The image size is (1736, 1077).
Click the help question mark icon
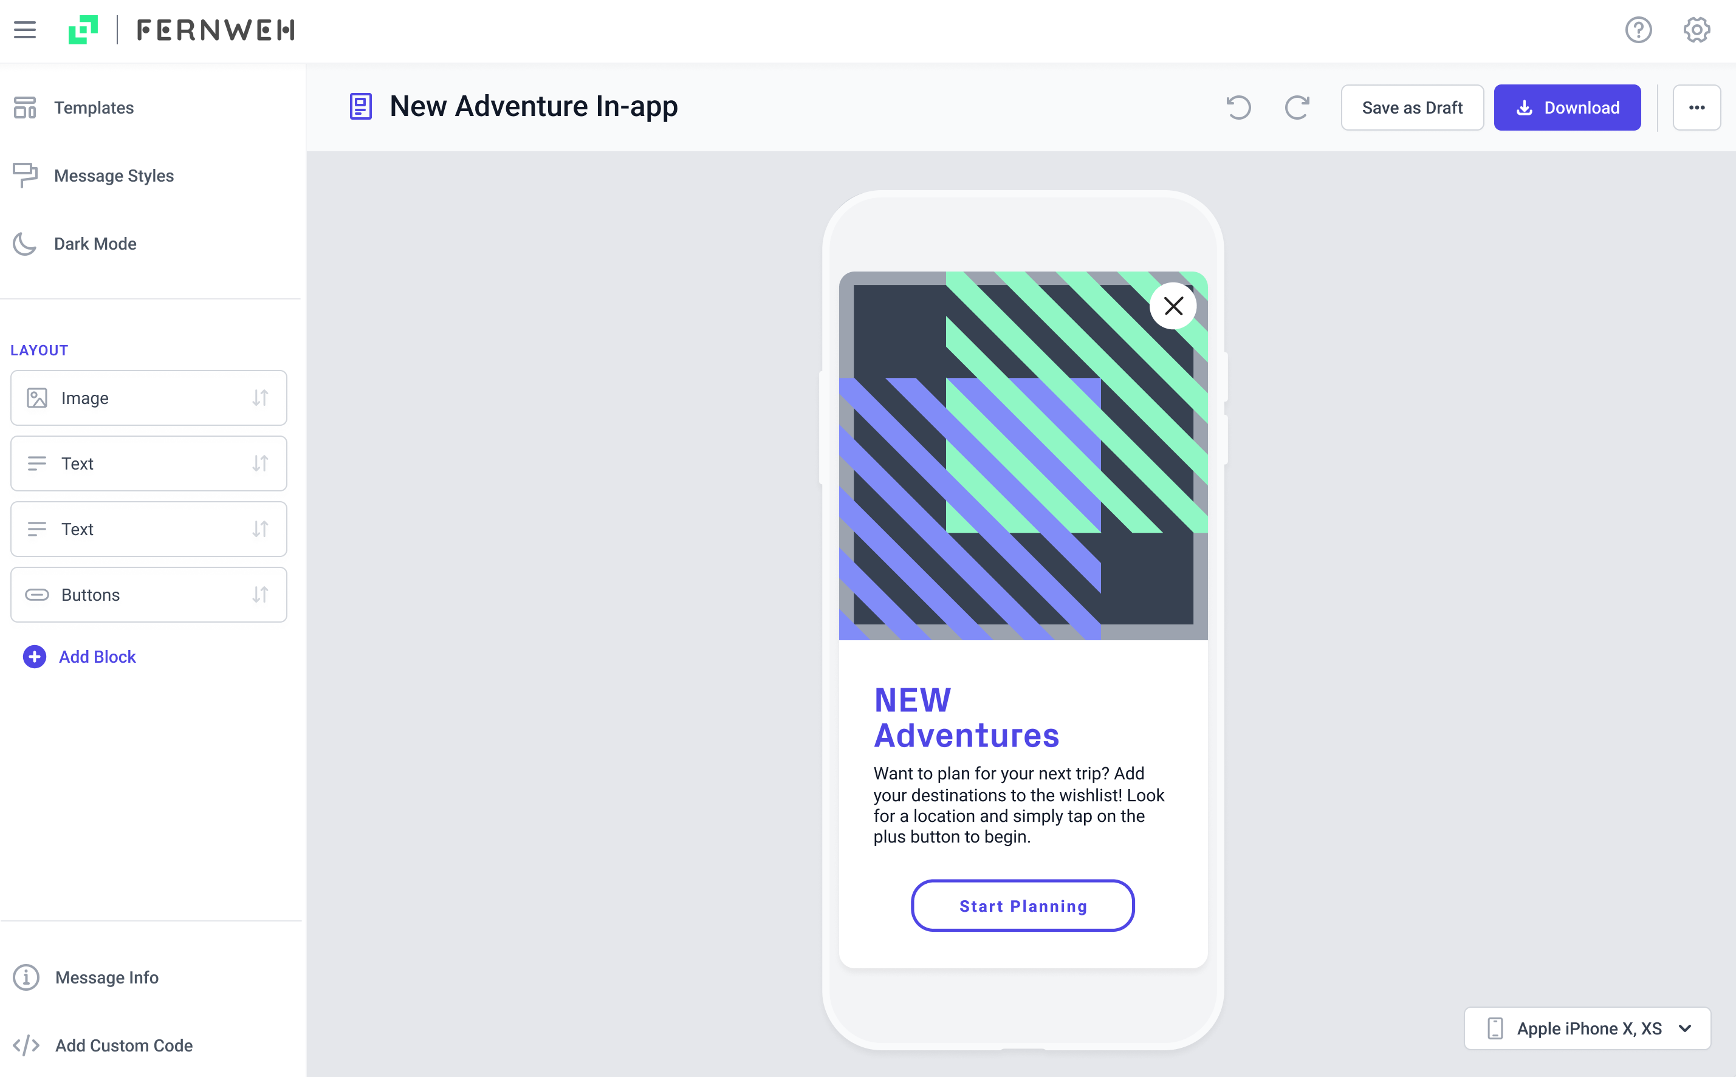(1638, 30)
